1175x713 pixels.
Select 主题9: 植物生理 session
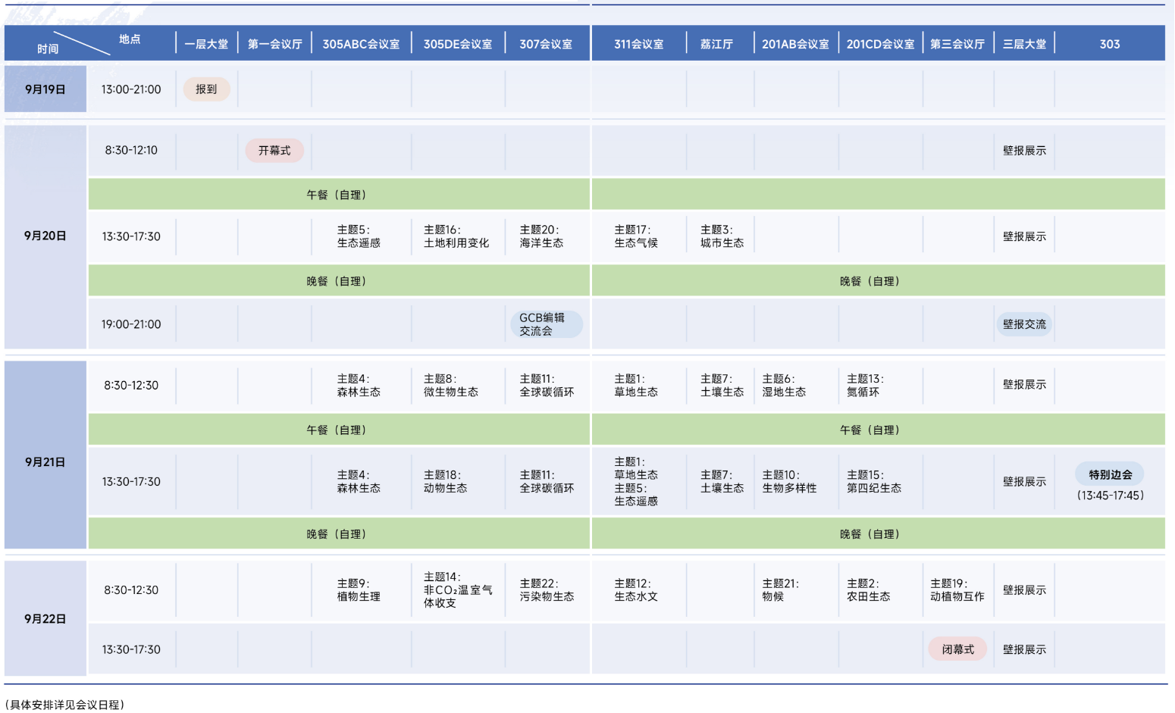359,589
